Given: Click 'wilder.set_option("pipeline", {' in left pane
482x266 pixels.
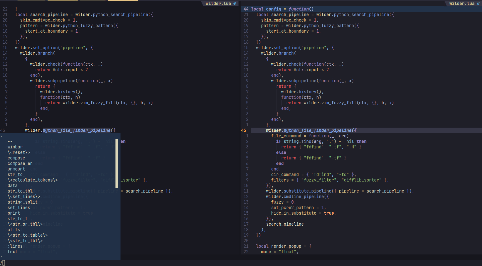Looking at the screenshot, I should click(54, 48).
